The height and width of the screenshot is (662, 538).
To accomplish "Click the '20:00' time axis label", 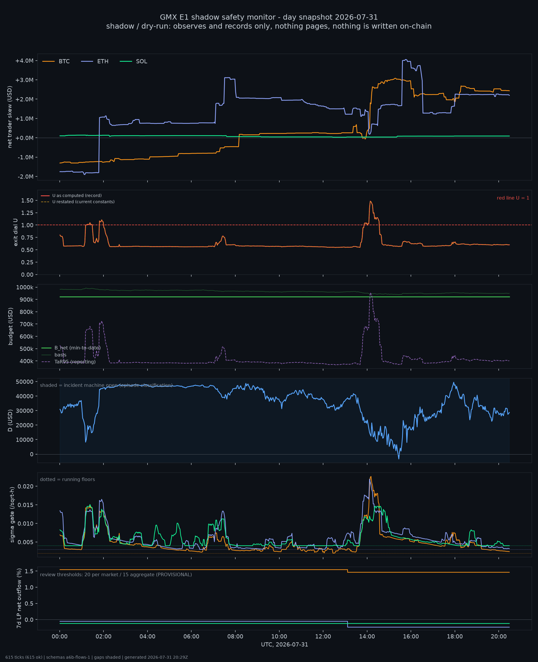I will (499, 637).
